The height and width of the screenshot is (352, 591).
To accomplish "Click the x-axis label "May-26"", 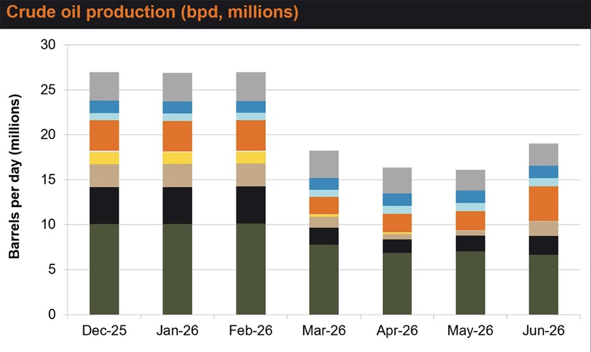I will pos(470,330).
